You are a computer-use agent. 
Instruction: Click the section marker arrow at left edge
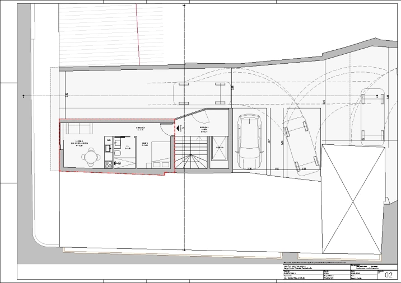pos(23,96)
